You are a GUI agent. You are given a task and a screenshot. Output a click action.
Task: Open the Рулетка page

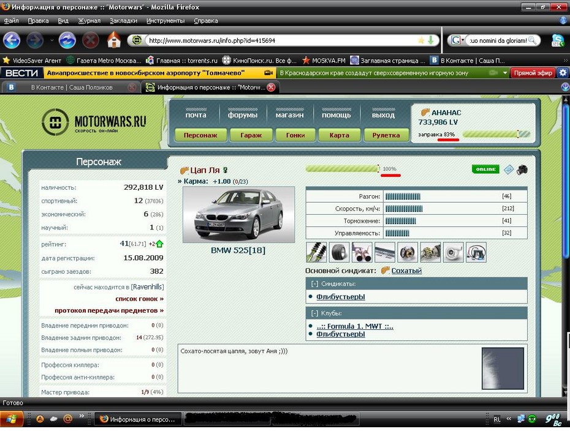pyautogui.click(x=386, y=135)
